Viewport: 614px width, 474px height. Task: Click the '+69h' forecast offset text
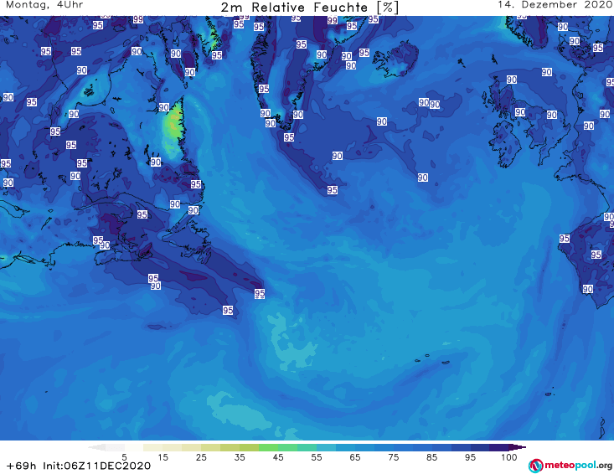point(22,466)
